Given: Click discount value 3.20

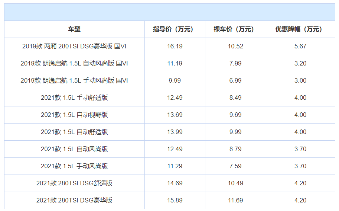Looking at the screenshot, I should click(300, 64).
